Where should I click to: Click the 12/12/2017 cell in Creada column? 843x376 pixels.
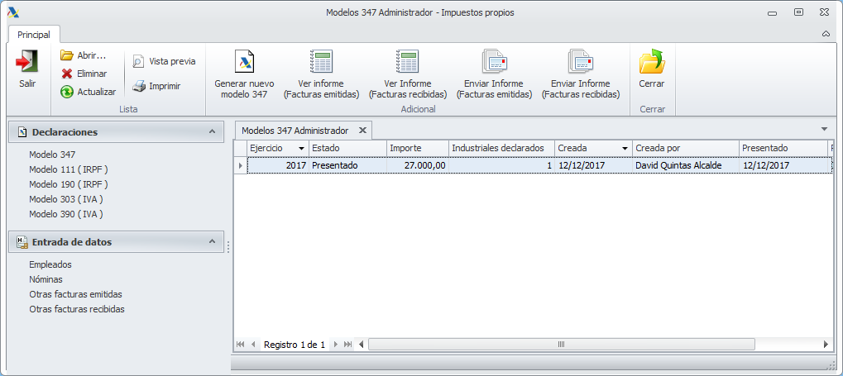tap(593, 165)
